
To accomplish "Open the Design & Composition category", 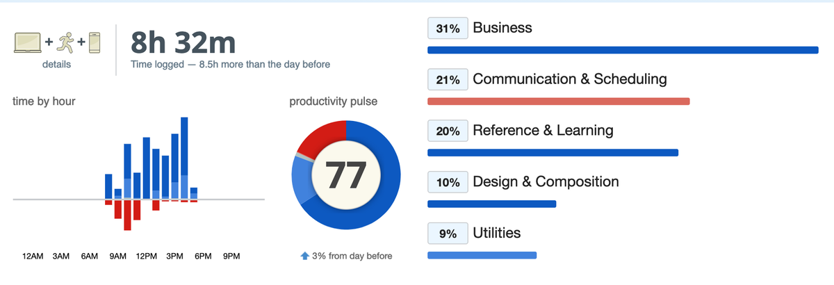I will tap(546, 181).
